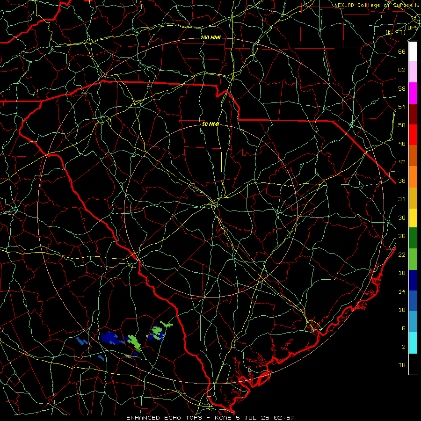Pick the cyan legend band
421x421 pixels.
coord(413,343)
